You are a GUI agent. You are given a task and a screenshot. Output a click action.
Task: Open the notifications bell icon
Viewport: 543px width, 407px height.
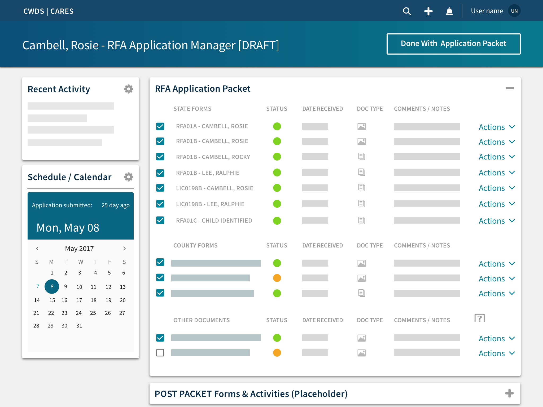click(x=449, y=11)
